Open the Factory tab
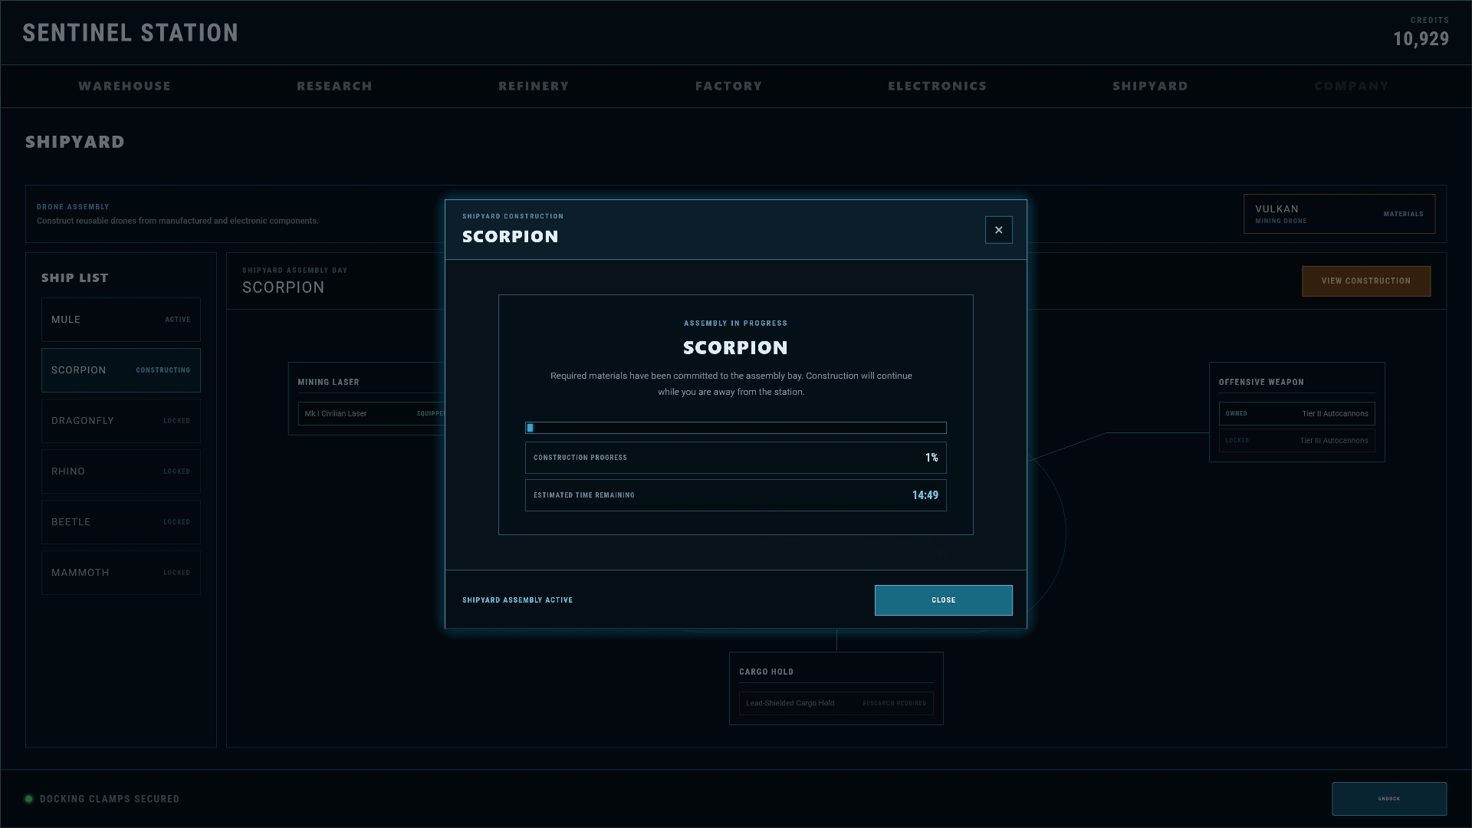This screenshot has width=1472, height=828. pos(728,86)
